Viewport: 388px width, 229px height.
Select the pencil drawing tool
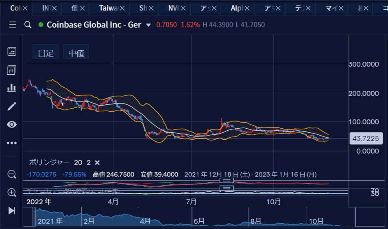tap(12, 106)
